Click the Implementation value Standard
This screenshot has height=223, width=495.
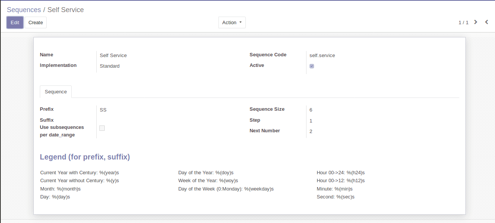(x=110, y=66)
